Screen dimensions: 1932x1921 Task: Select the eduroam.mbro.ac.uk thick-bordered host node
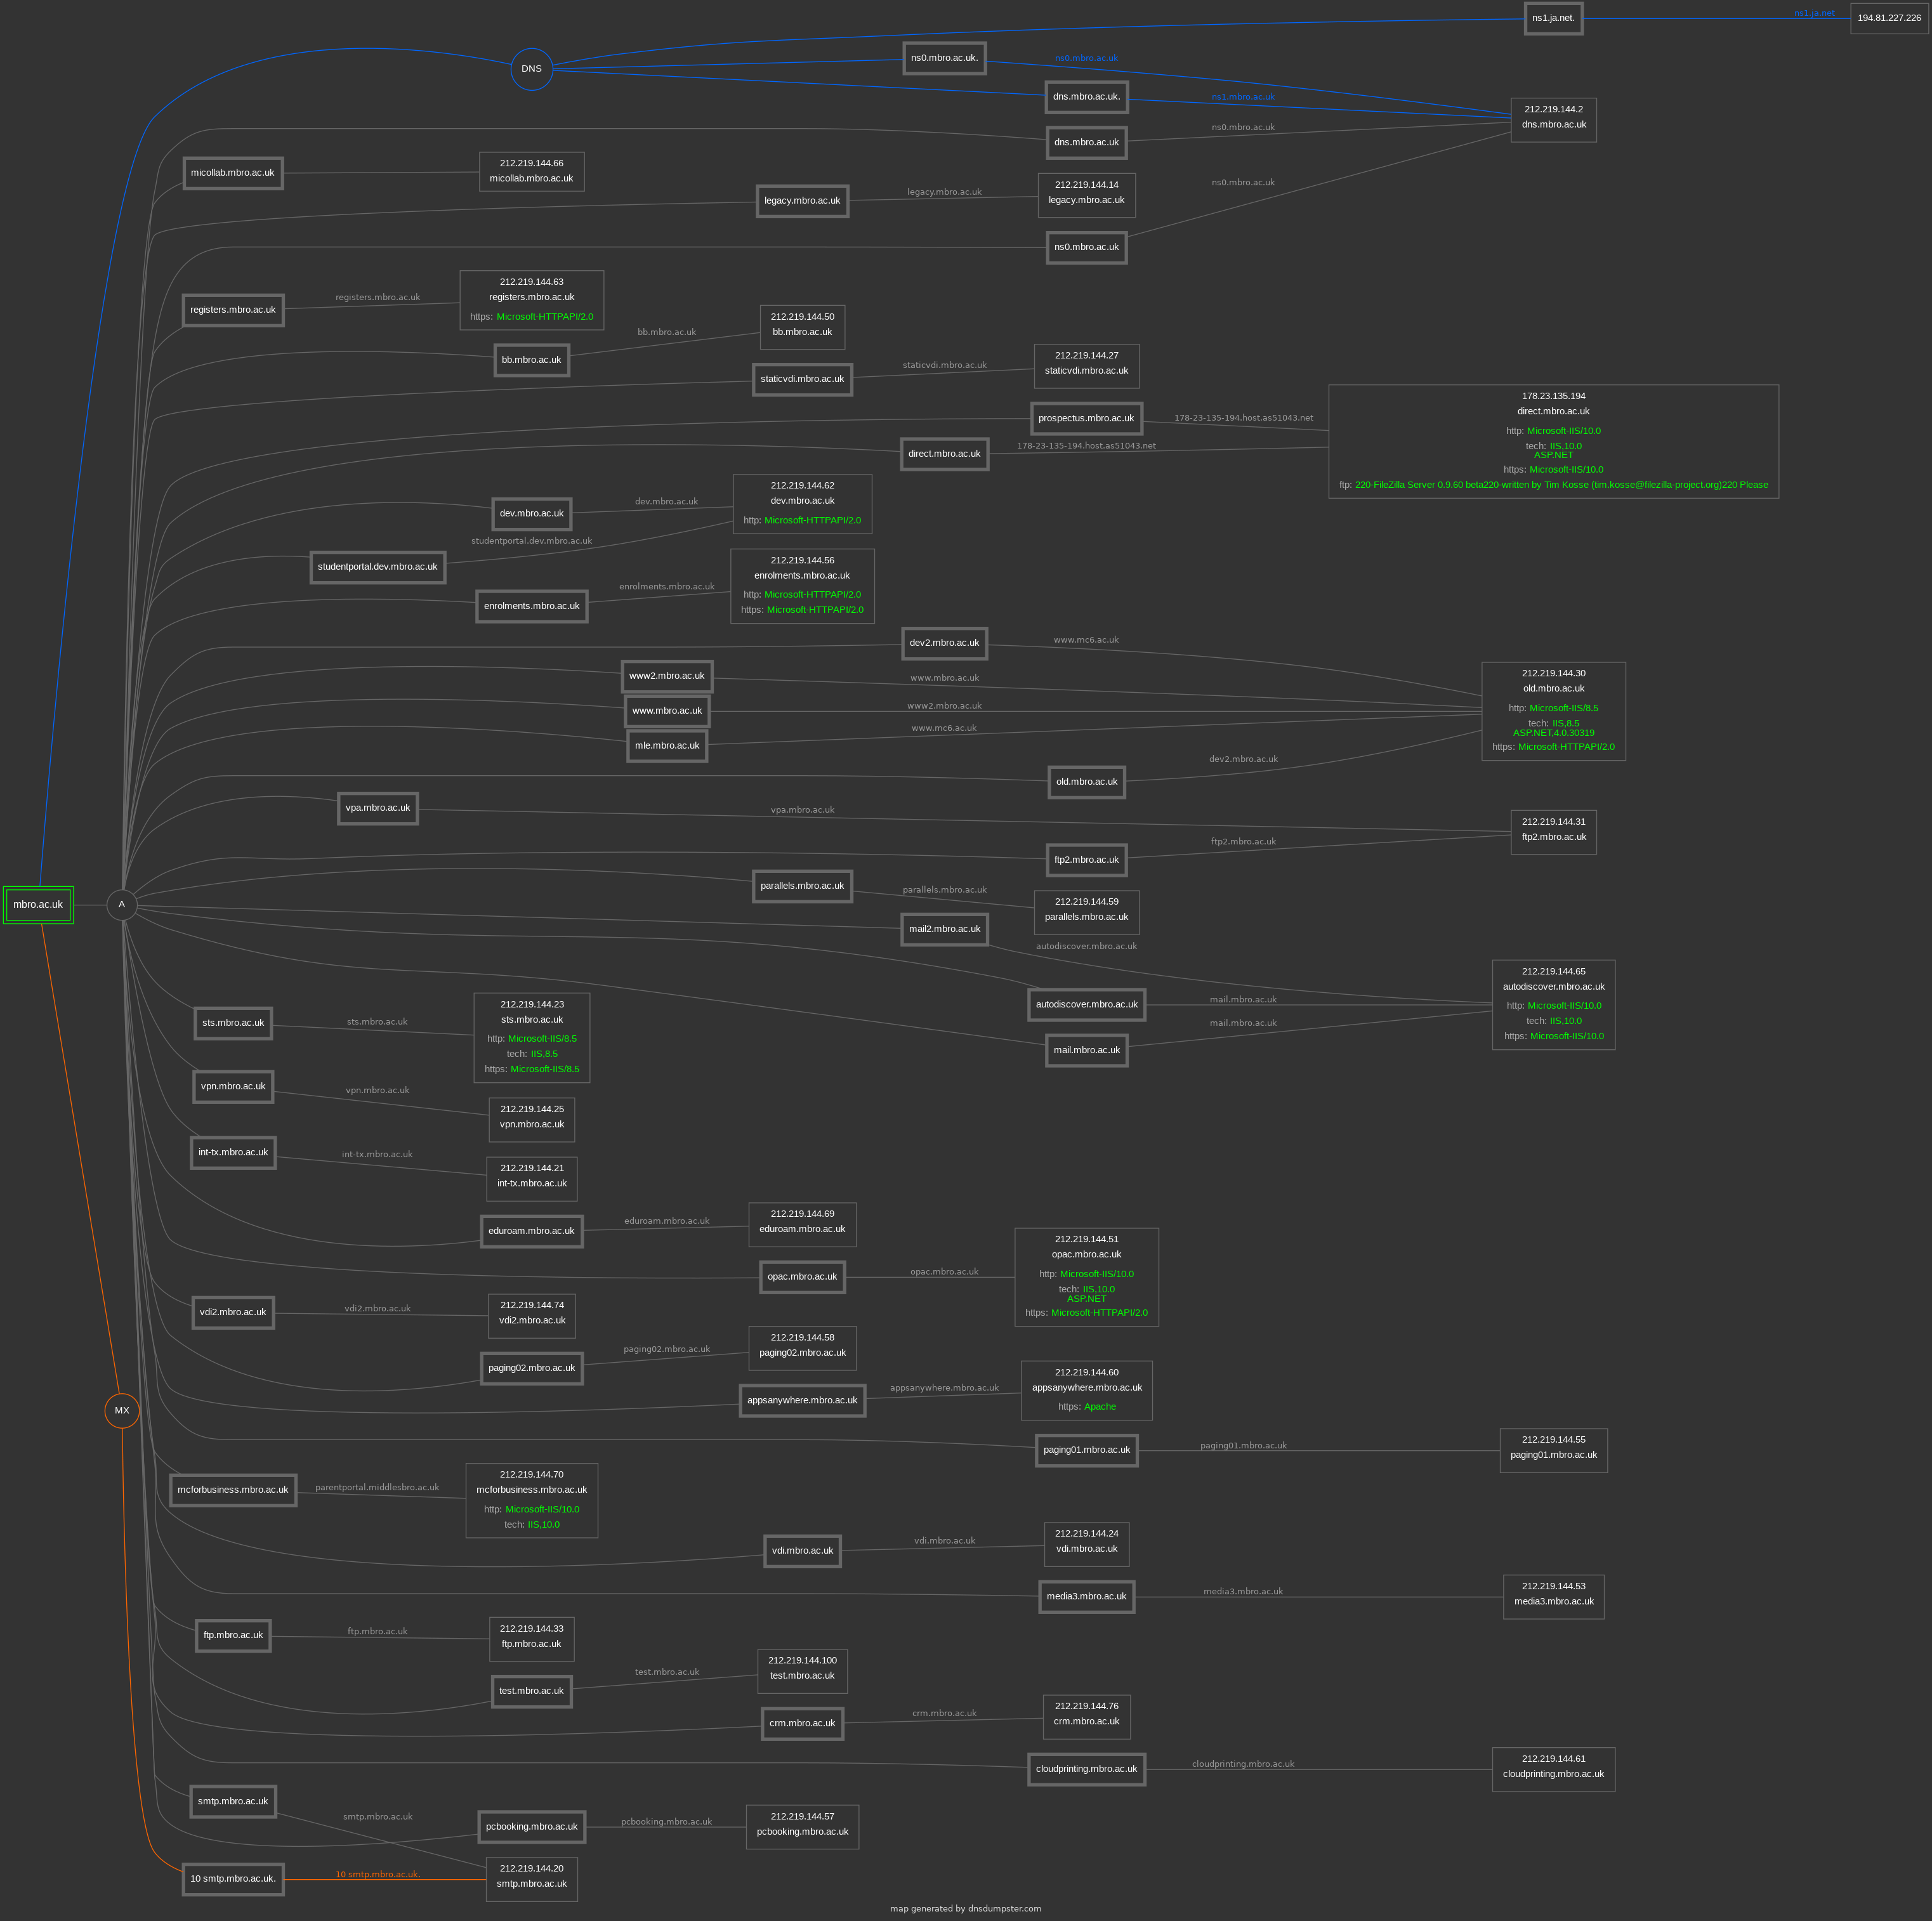click(x=531, y=1232)
